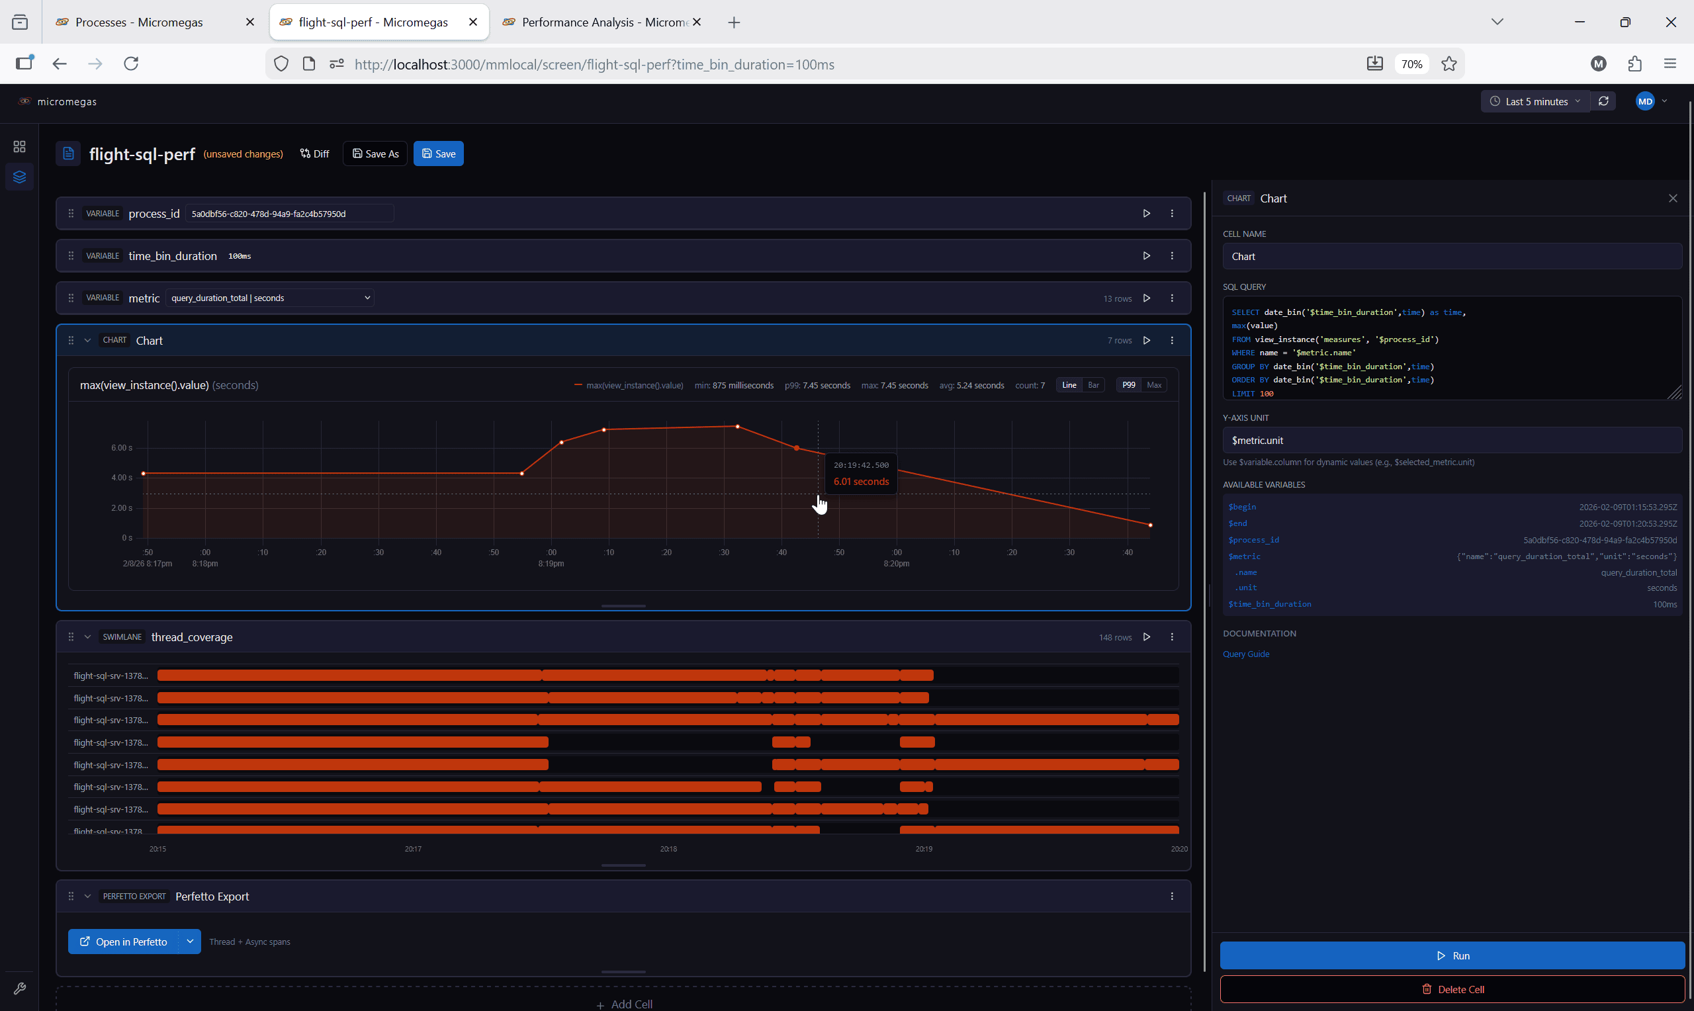Close the Chart editor side panel
This screenshot has width=1694, height=1011.
(x=1672, y=198)
